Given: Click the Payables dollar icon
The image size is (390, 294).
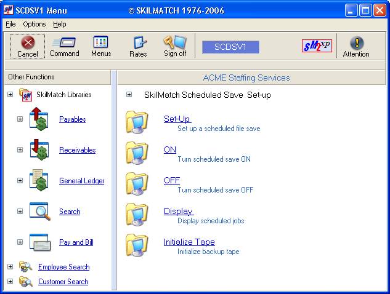Looking at the screenshot, I should point(39,119).
